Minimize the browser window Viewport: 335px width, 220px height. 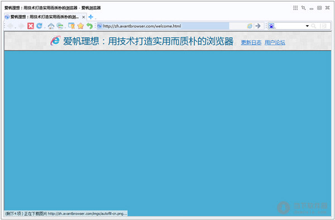click(x=312, y=8)
